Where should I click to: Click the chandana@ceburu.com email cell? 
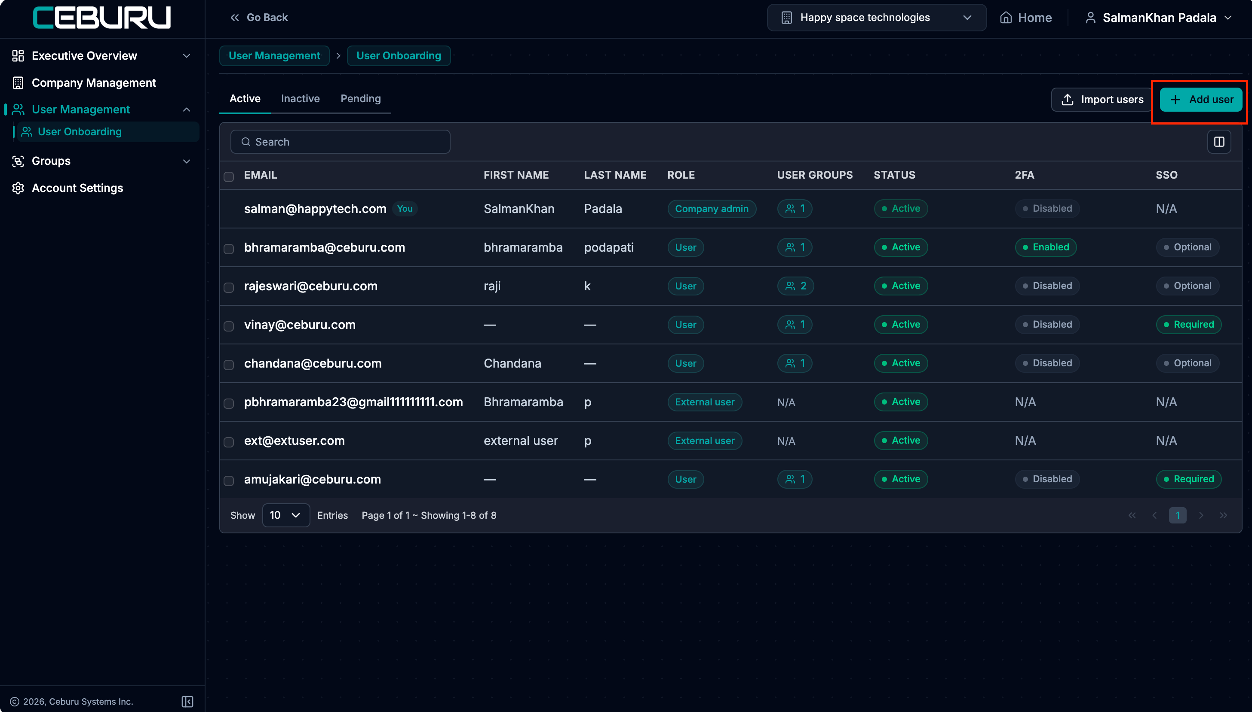(x=313, y=363)
